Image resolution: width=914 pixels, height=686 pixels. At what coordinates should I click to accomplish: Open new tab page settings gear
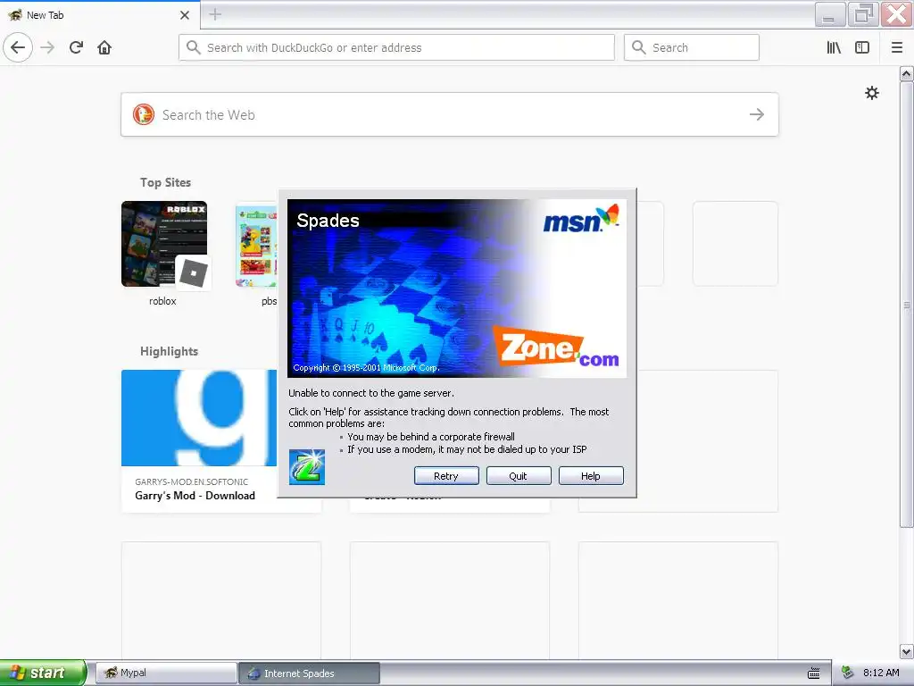(871, 93)
